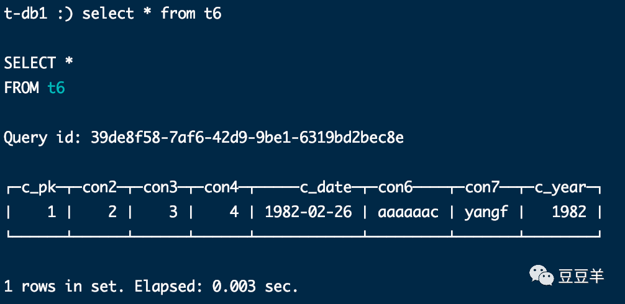The image size is (625, 304).
Task: Click the 豆豆羊 watermark text
Action: click(581, 276)
